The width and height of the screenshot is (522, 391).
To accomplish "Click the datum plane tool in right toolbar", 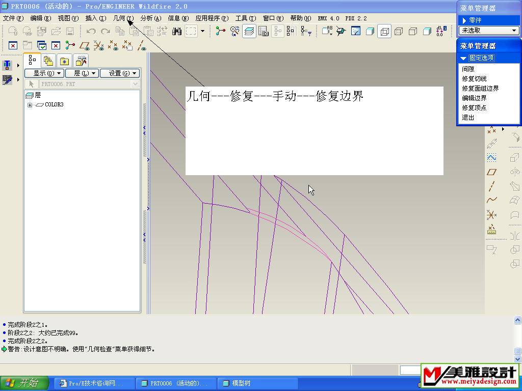I will [492, 172].
